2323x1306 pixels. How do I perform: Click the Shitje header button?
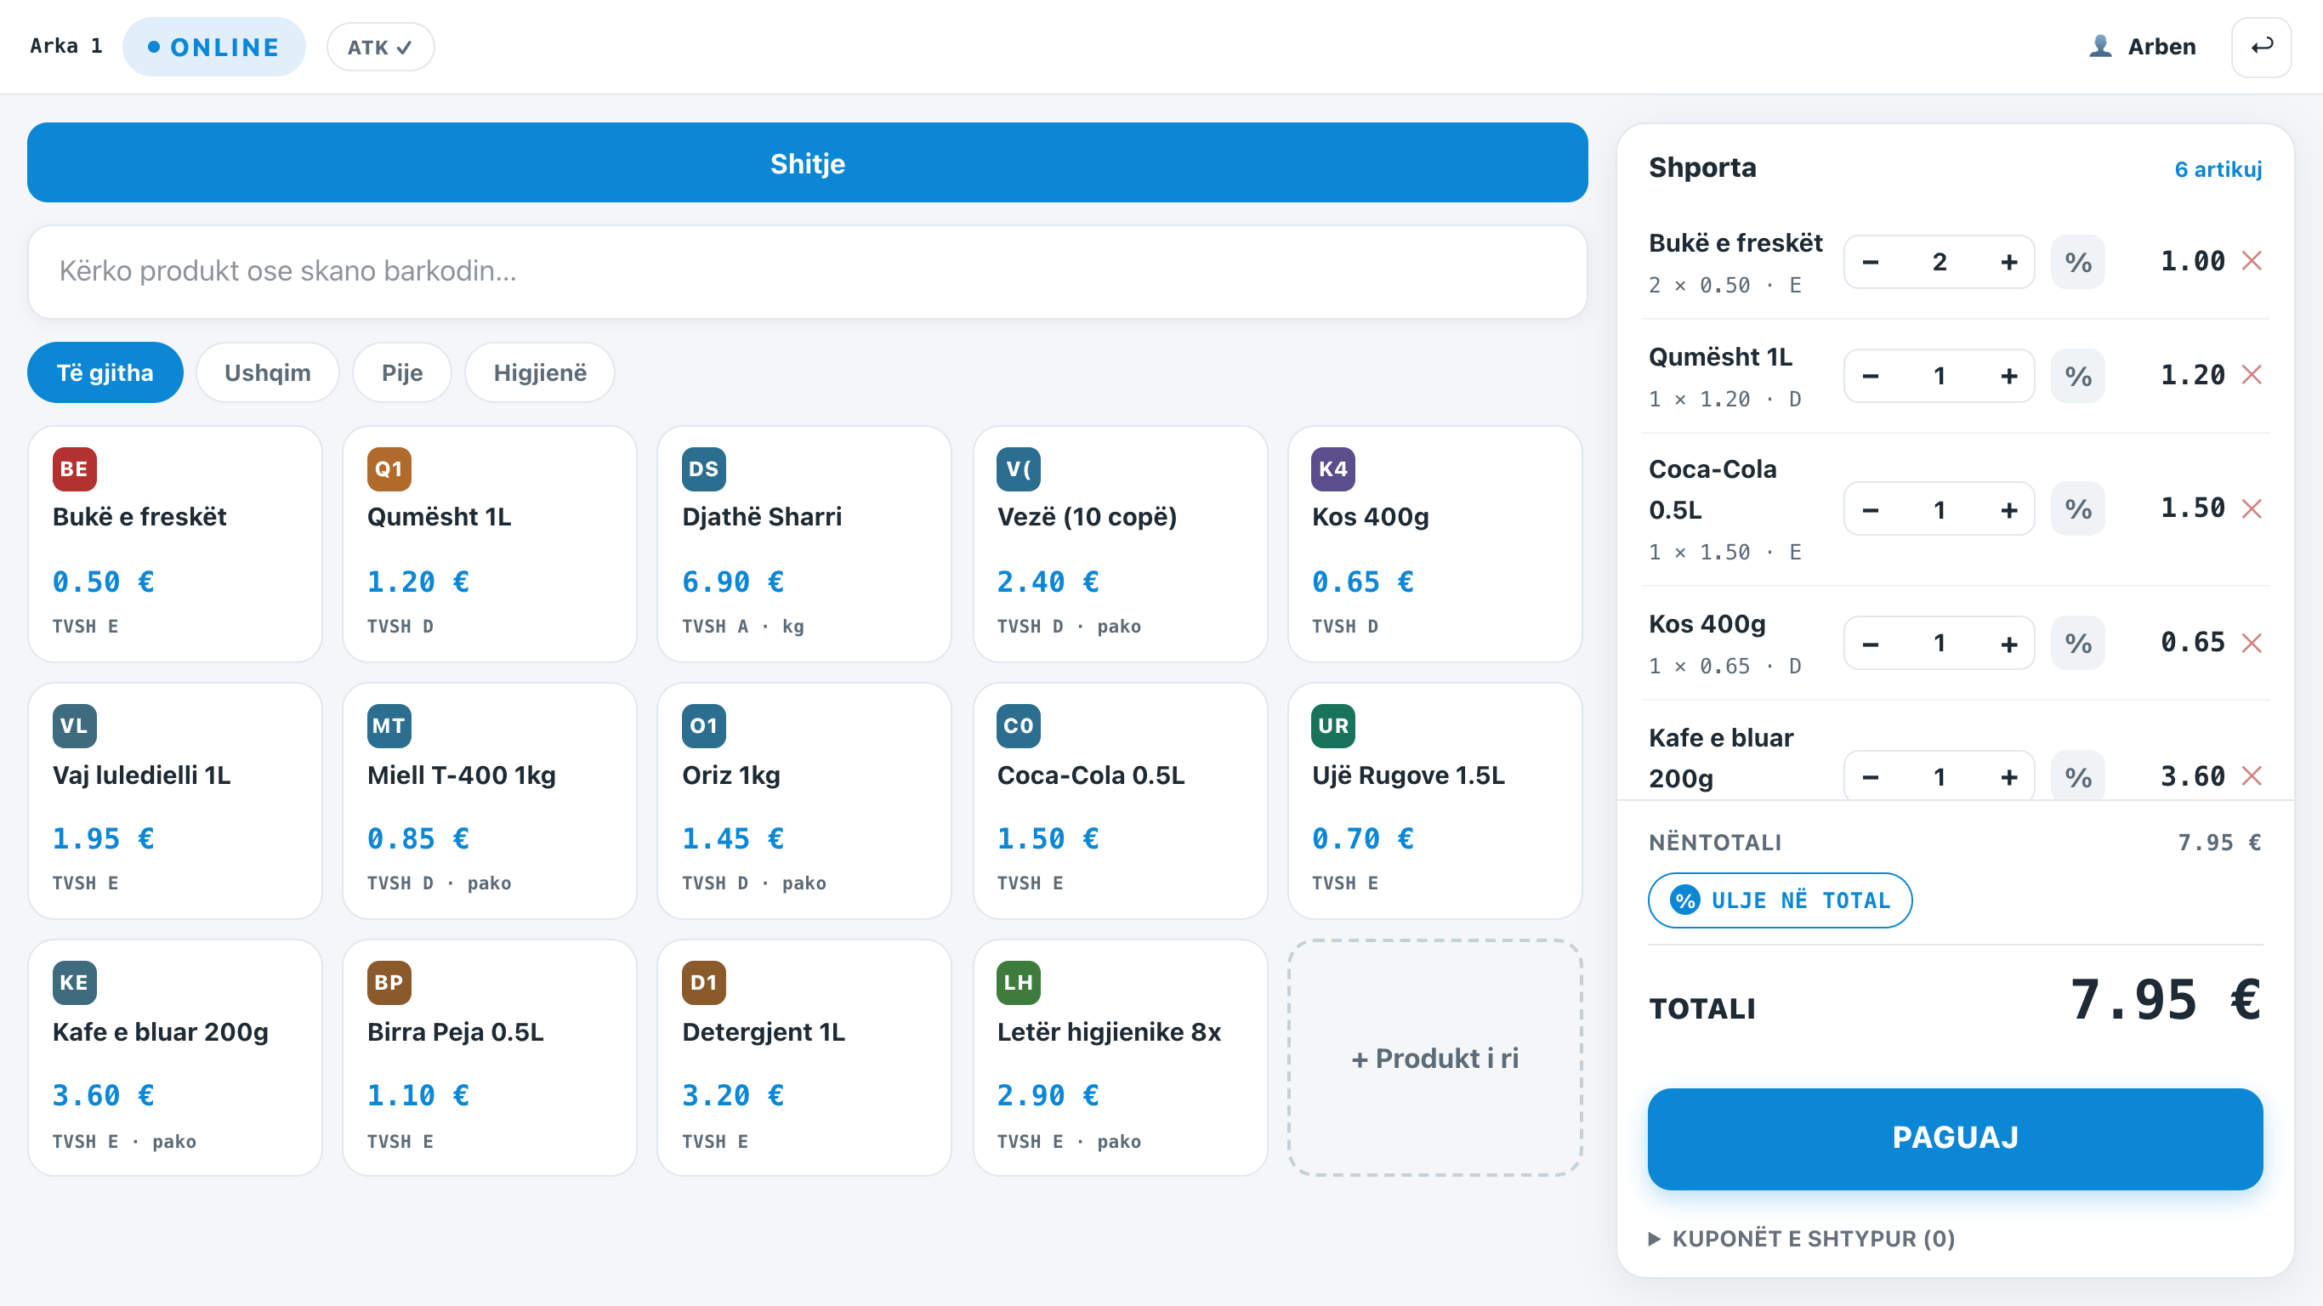(807, 162)
